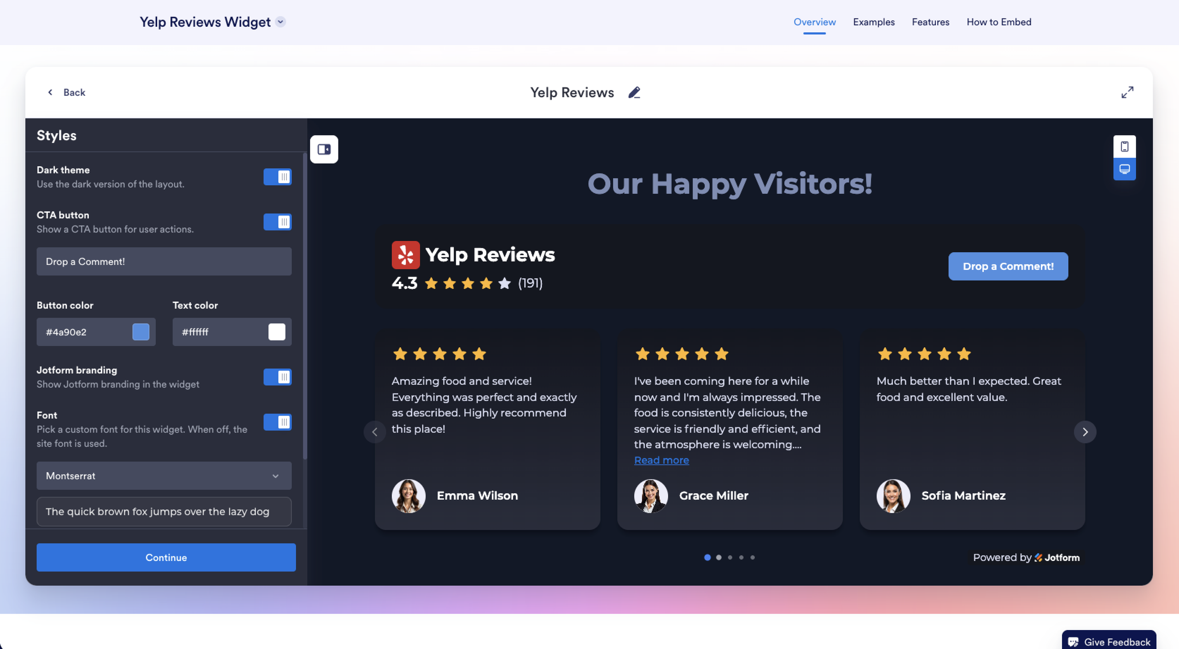Click Give Feedback chat icon
The width and height of the screenshot is (1179, 649).
(1073, 642)
